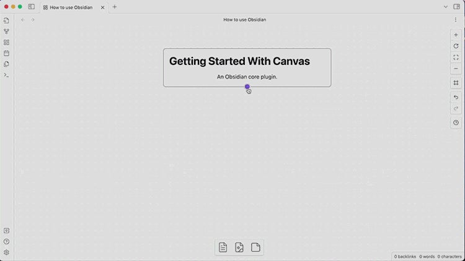
Task: Zoom out on the canvas
Action: 456,69
